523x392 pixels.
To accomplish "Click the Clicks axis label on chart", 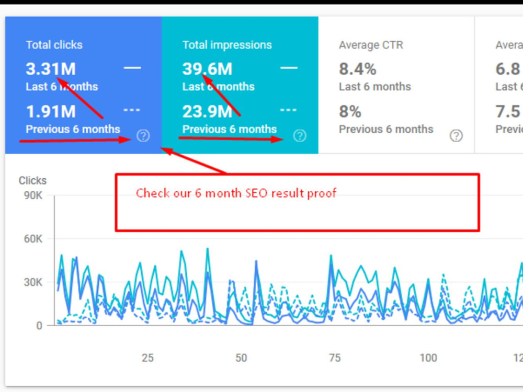I will pyautogui.click(x=32, y=181).
